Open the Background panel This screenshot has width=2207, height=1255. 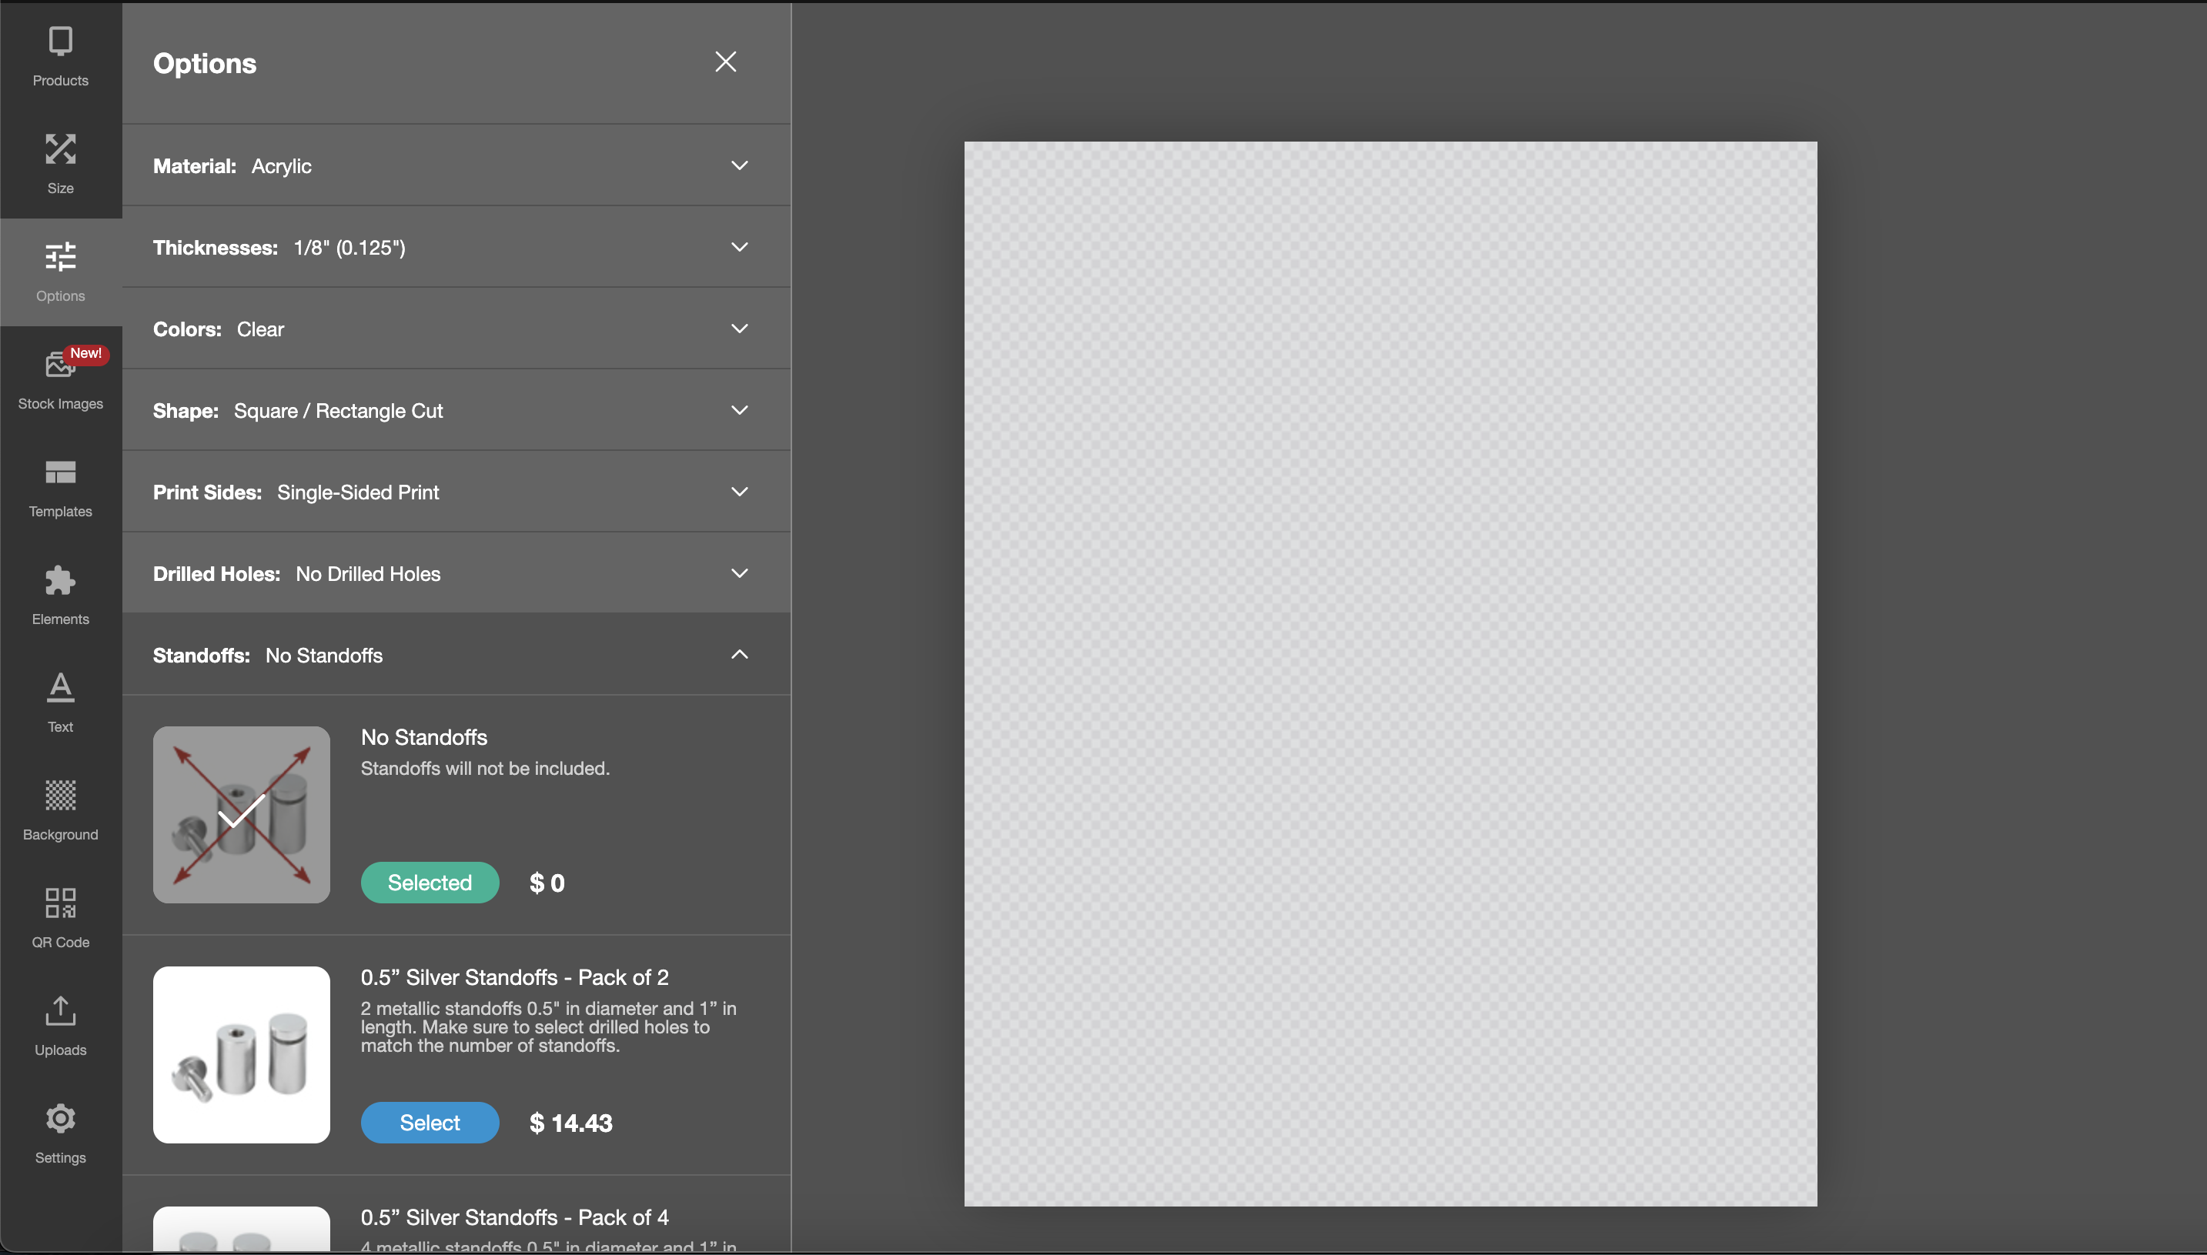[x=60, y=809]
